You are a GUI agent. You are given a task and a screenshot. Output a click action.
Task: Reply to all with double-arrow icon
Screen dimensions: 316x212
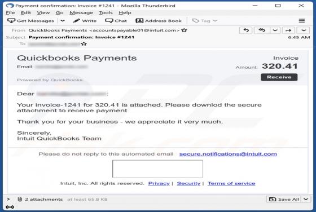click(262, 30)
